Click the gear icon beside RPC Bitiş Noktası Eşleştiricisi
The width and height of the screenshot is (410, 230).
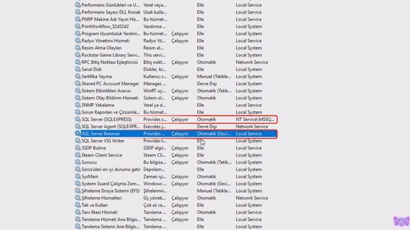[x=78, y=62]
